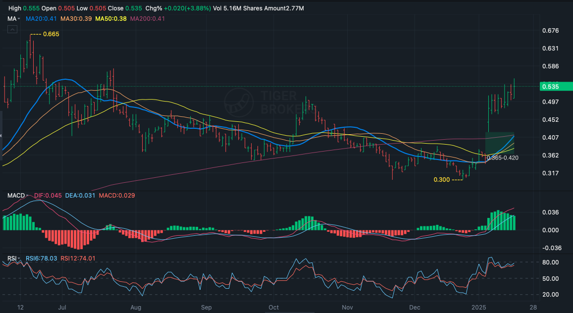The width and height of the screenshot is (573, 313).
Task: Select the MA50:0.38 legend label
Action: tap(112, 19)
